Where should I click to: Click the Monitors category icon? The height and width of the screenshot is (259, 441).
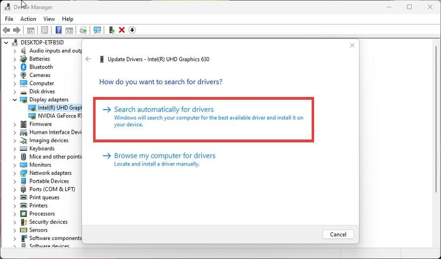[24, 165]
